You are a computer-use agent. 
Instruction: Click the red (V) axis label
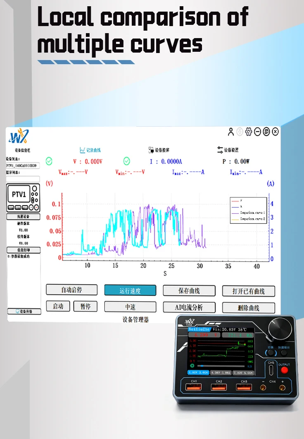(50, 183)
